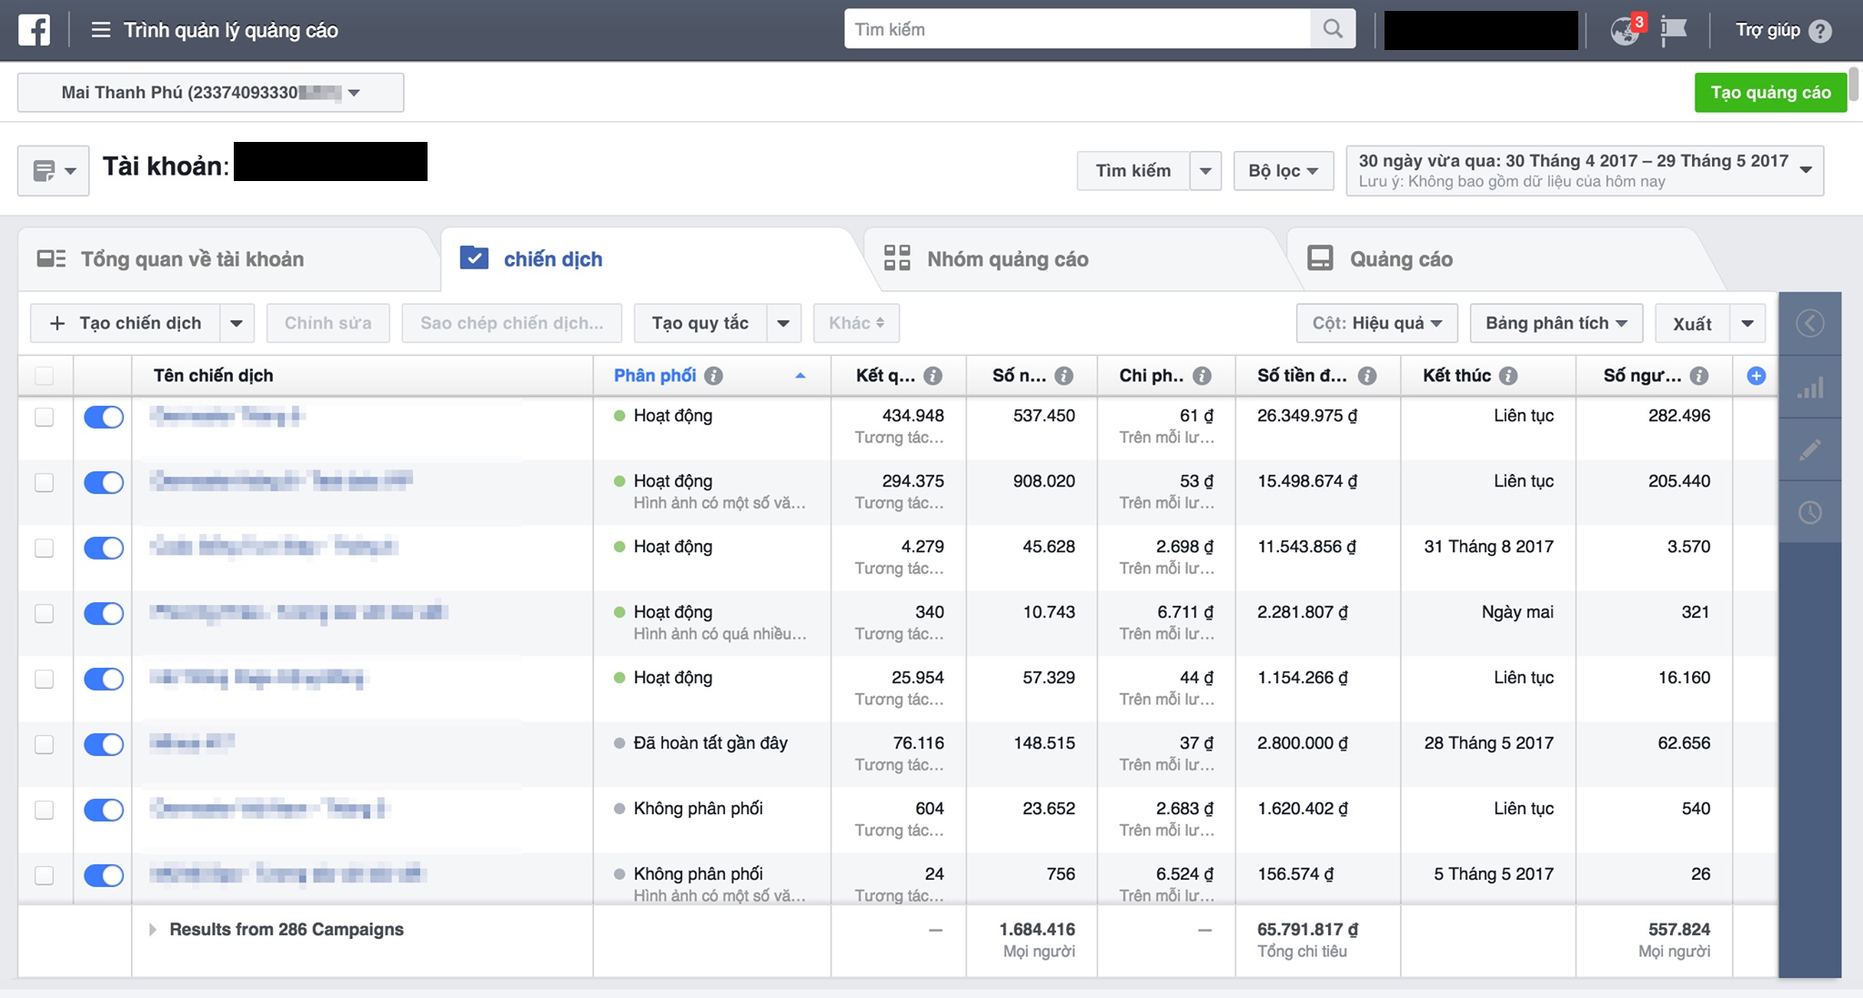This screenshot has height=998, width=1863.
Task: Turn off the first campaign's toggle
Action: (x=104, y=418)
